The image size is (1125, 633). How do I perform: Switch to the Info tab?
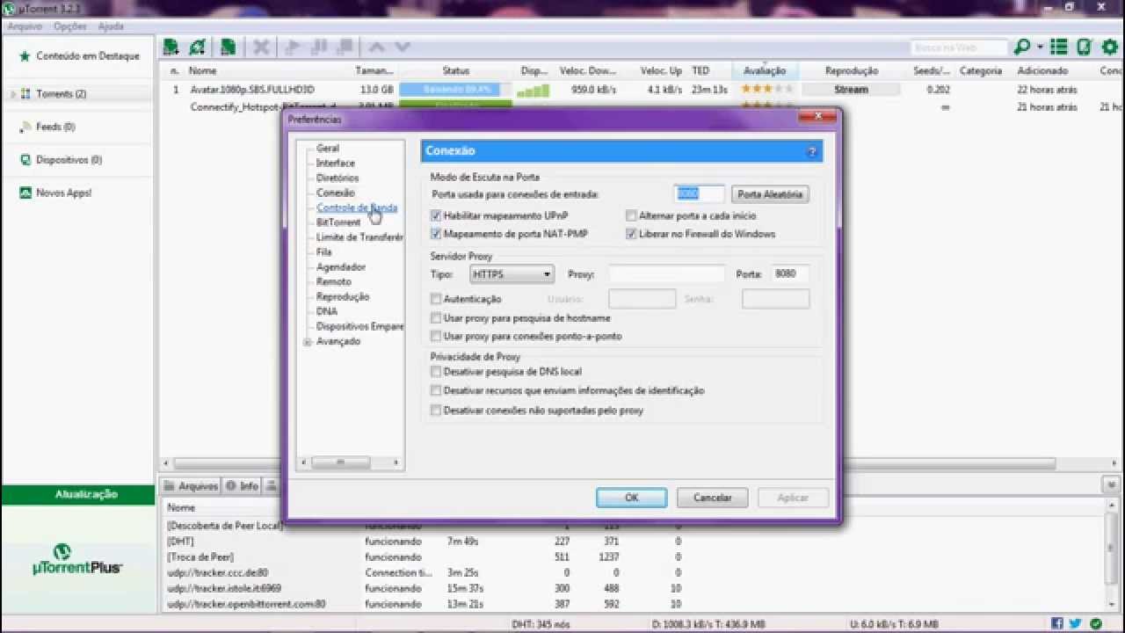[x=242, y=485]
